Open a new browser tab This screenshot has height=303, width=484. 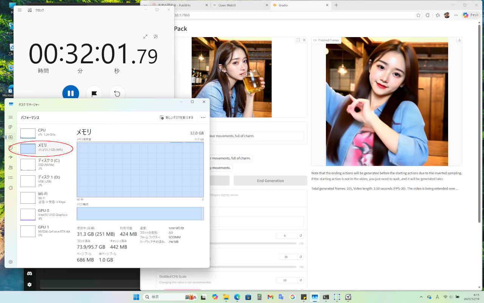pos(336,5)
